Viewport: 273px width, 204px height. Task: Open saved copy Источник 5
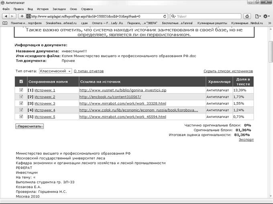pos(45,117)
